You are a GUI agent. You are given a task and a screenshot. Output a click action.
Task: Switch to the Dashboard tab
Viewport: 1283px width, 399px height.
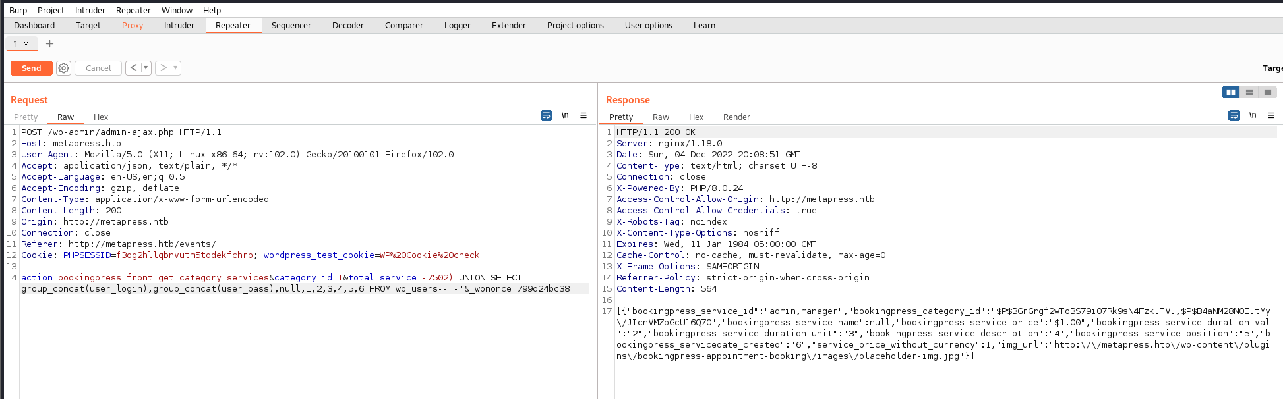coord(34,26)
